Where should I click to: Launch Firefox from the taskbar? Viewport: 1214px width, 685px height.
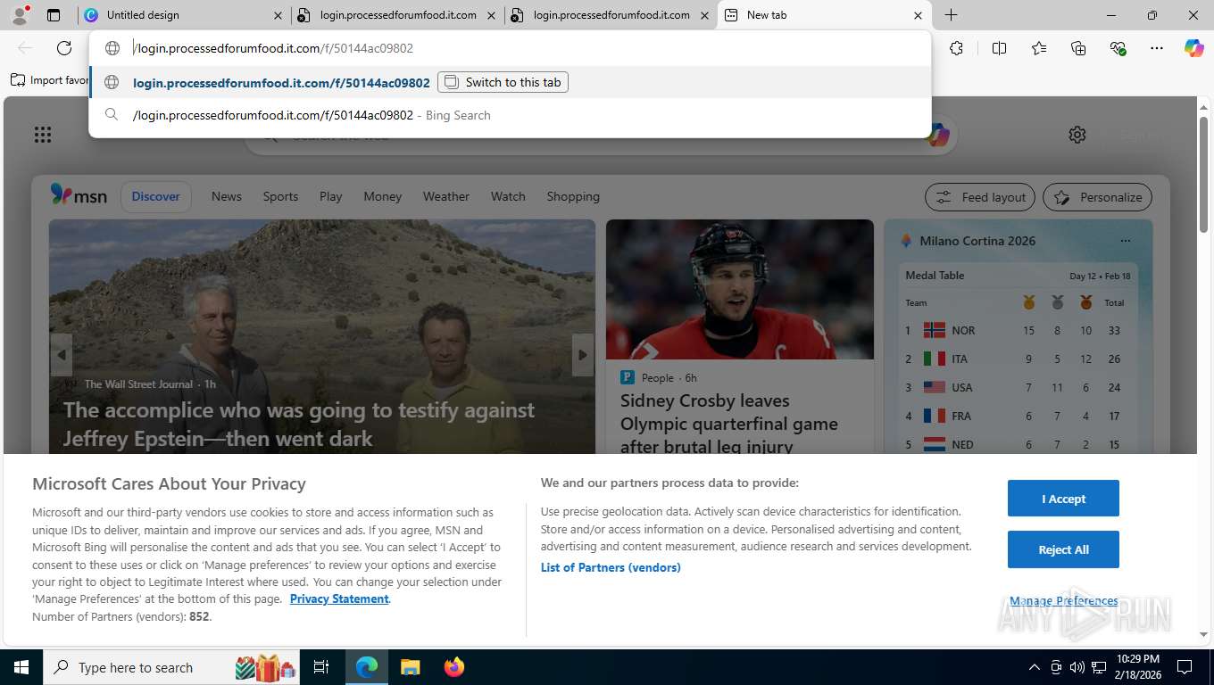tap(454, 667)
